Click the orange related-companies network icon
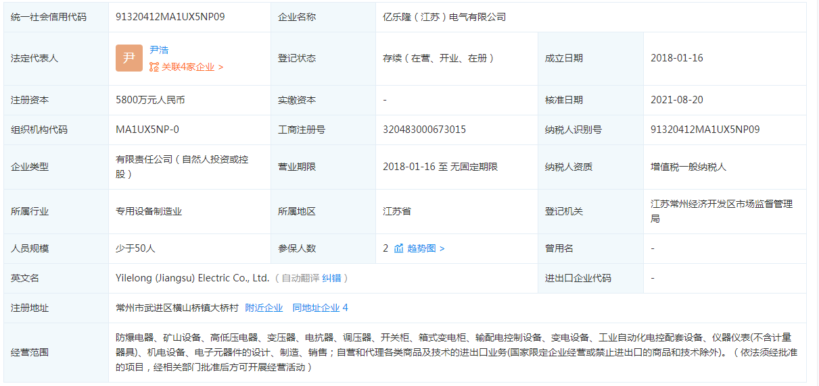The image size is (819, 386). coord(154,67)
